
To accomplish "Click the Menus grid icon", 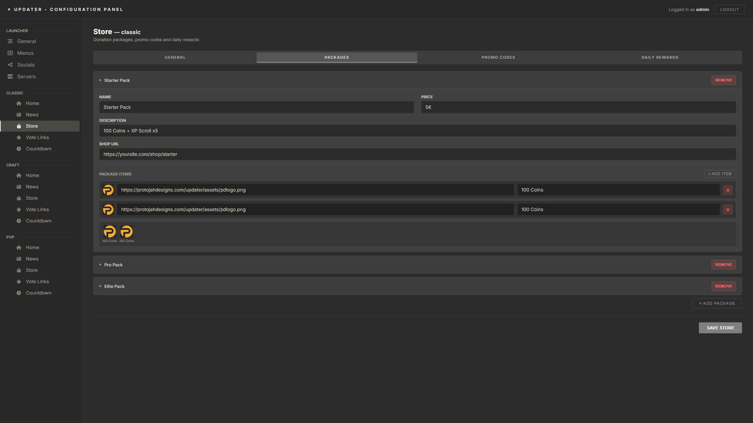I will [10, 53].
